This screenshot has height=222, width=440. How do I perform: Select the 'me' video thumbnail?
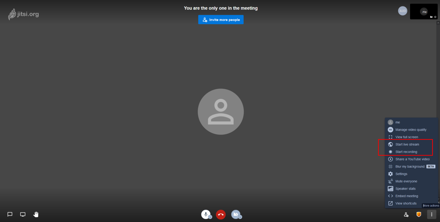(424, 12)
